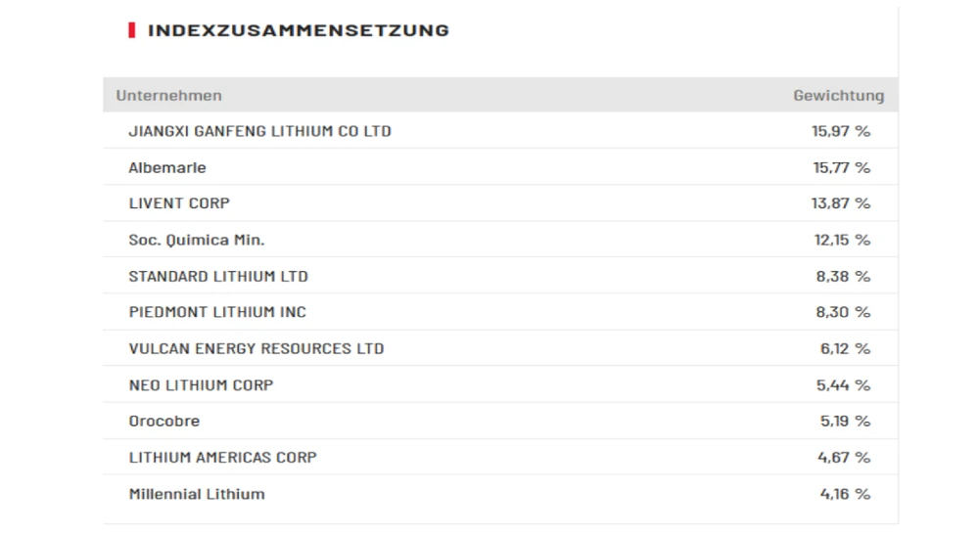Open STANDARD LITHIUM LTD entry

point(218,276)
